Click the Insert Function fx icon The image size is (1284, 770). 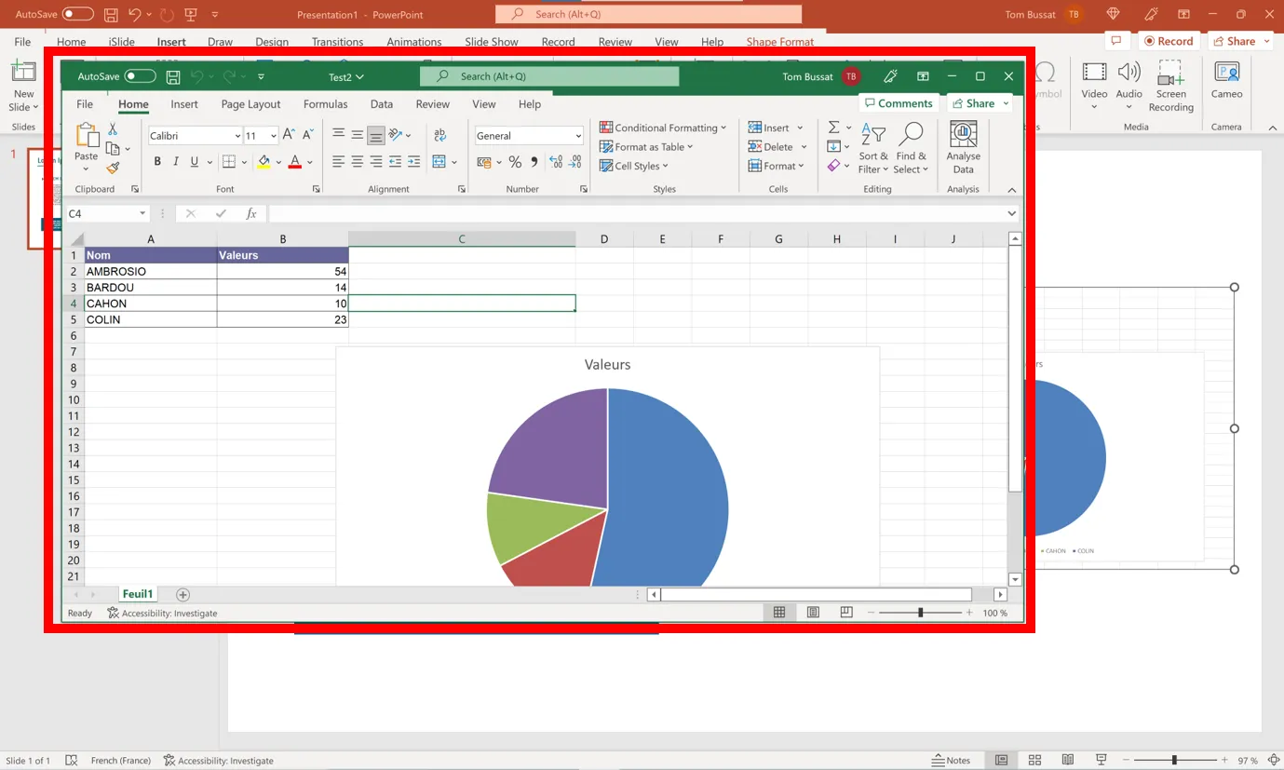(x=250, y=213)
